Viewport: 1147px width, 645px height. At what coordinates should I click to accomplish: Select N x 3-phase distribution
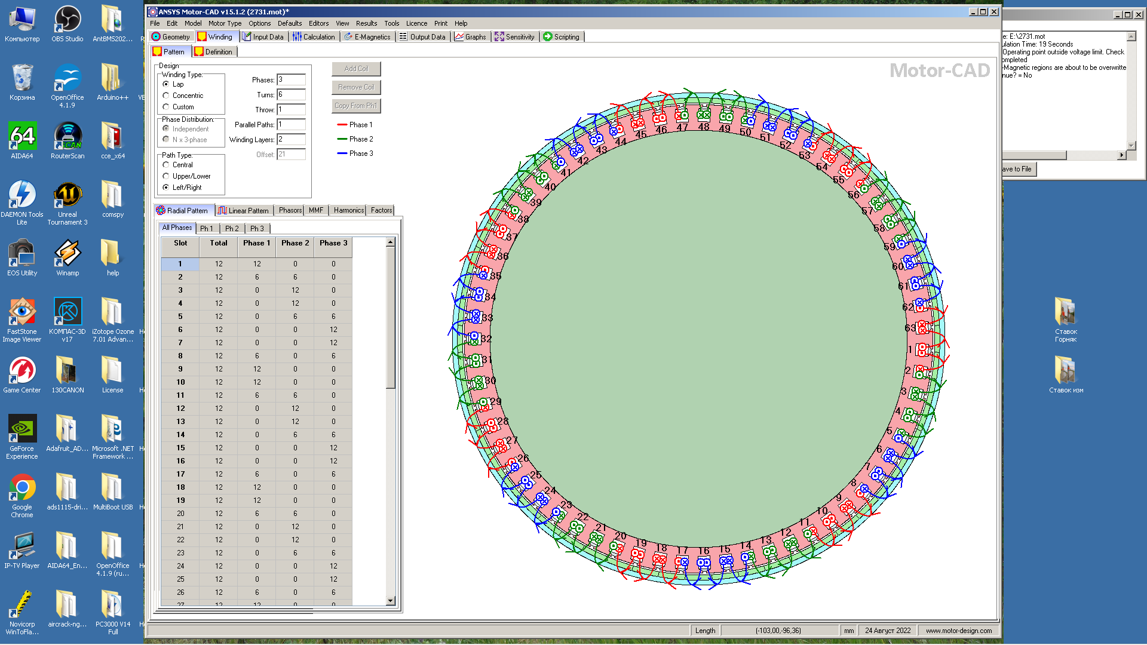coord(166,140)
